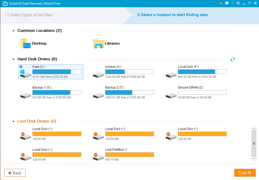Choose the Lost Partition-1 drive icon

(x=98, y=157)
